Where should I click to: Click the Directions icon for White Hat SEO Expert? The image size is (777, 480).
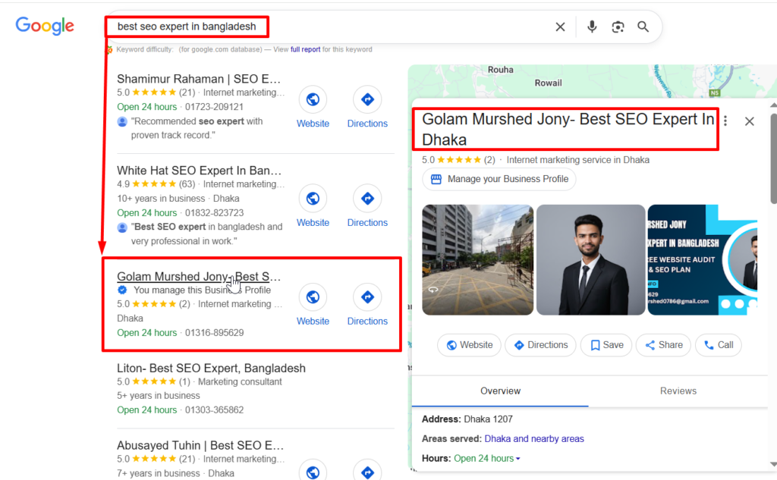click(x=367, y=199)
